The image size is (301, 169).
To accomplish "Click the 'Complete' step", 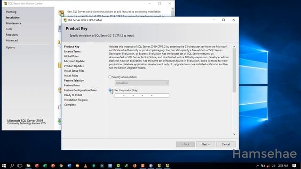I will point(70,105).
